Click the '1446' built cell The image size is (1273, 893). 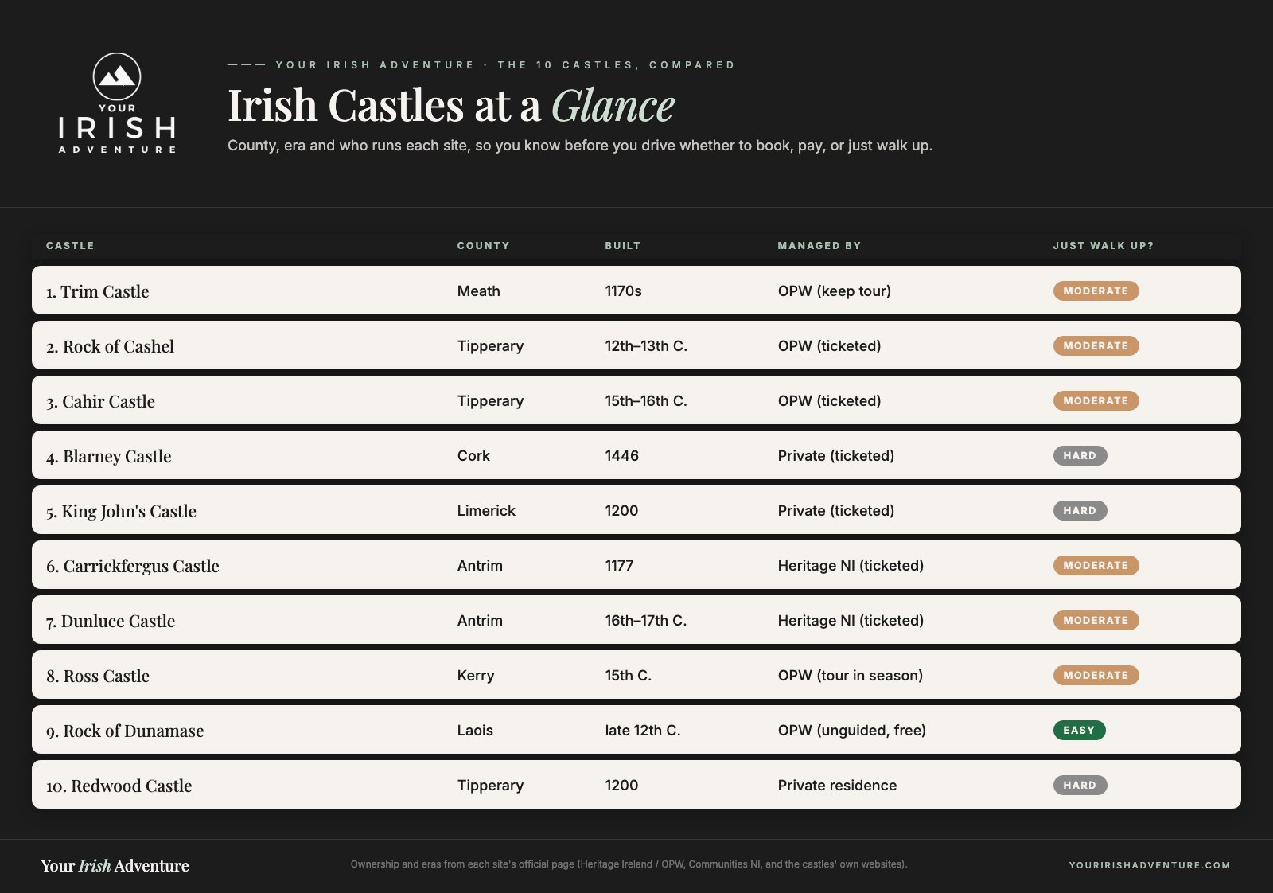click(x=621, y=455)
